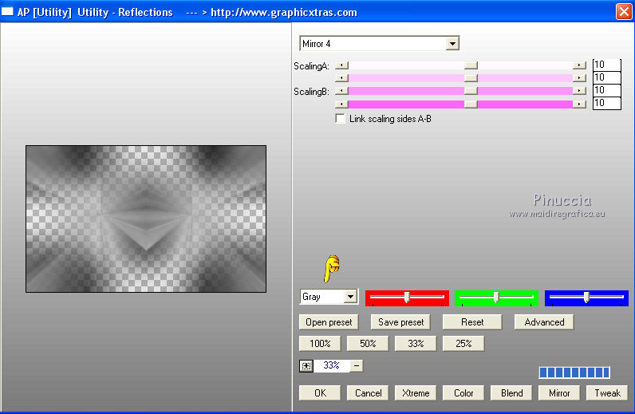Set preview zoom to 50%
Image resolution: width=635 pixels, height=414 pixels.
point(368,344)
